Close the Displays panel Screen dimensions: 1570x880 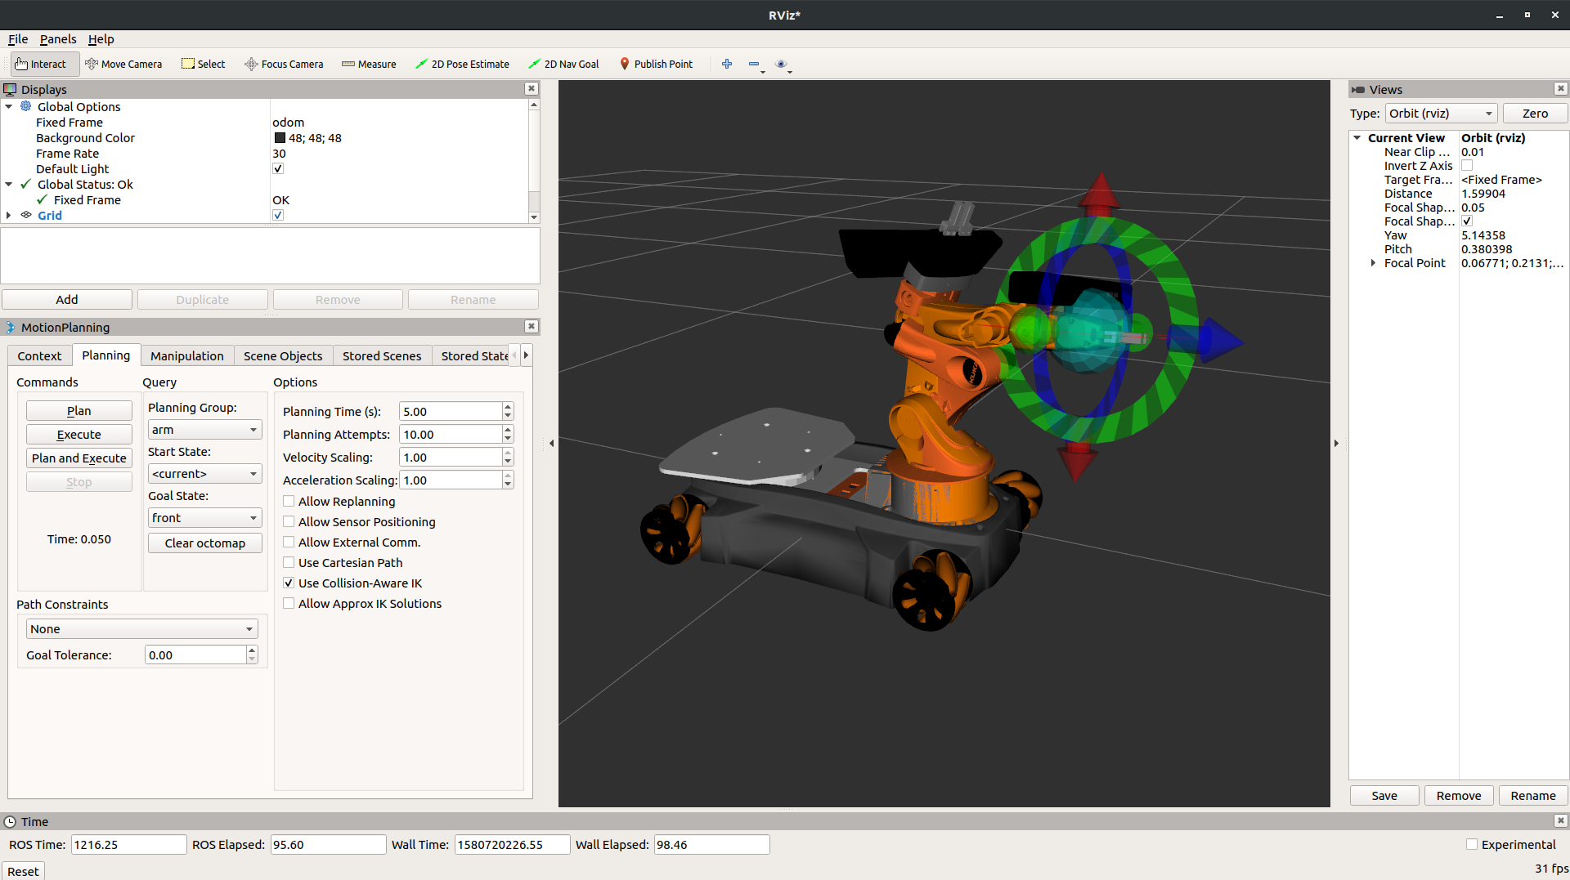532,88
